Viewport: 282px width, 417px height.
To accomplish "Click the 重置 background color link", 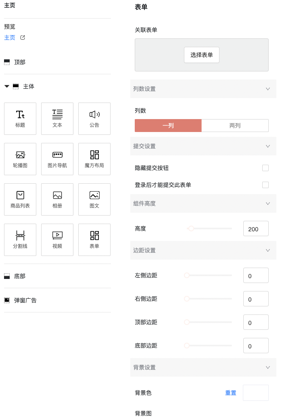I will [231, 393].
